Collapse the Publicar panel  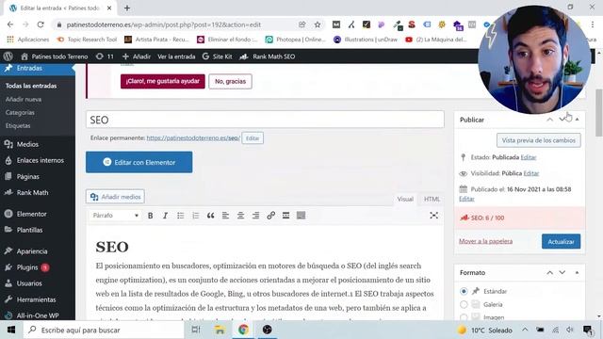tap(577, 120)
